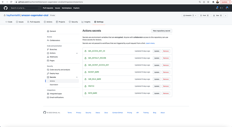232x127 pixels.
Task: Open Deploy keys in sidebar
Action: (x=53, y=73)
